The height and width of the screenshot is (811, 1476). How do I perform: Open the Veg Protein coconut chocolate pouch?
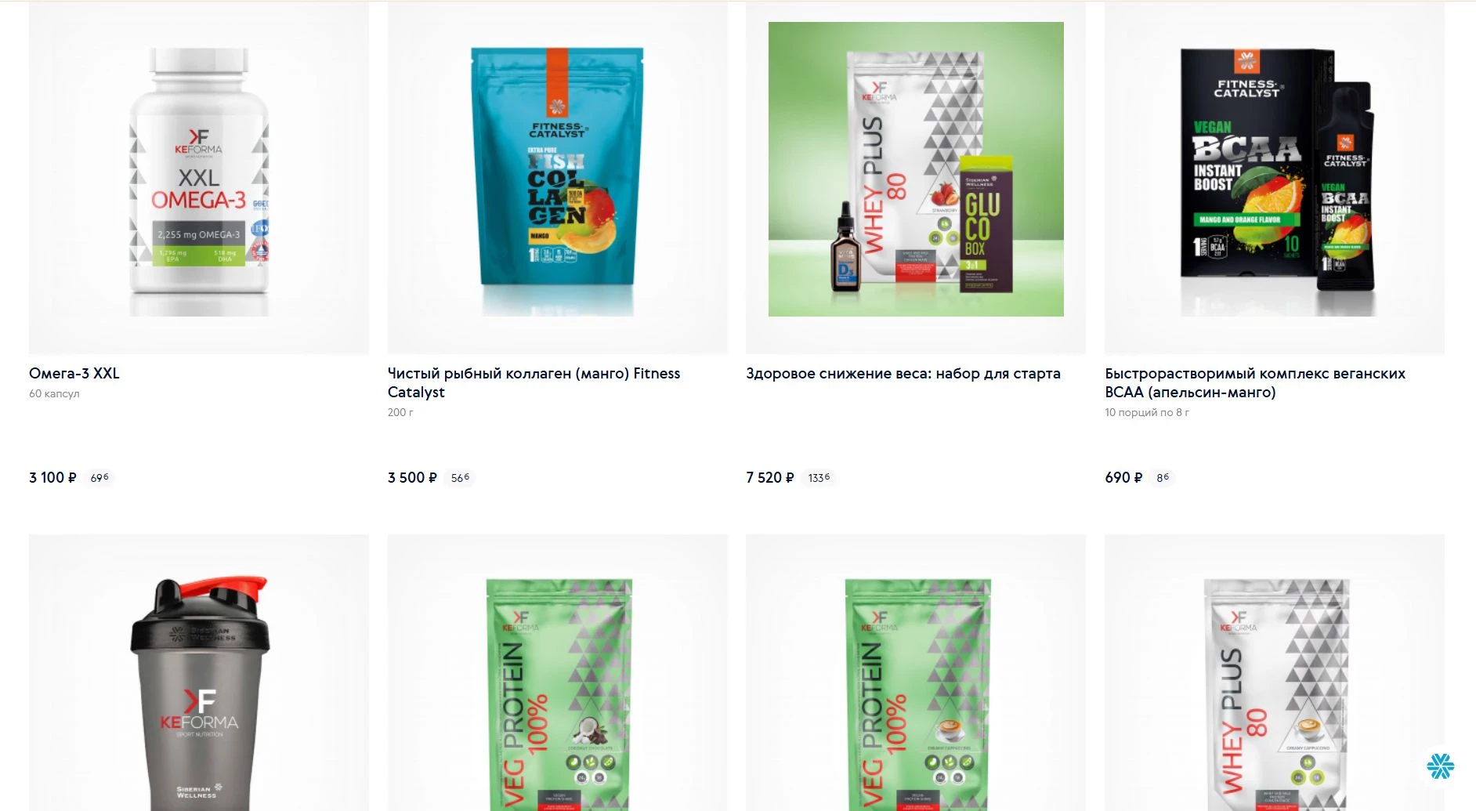point(558,673)
